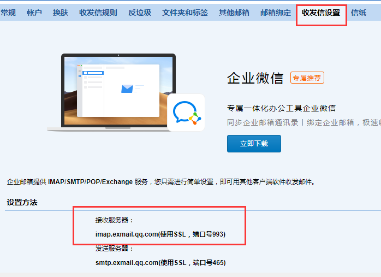Click the 同步企业邮箱通讯录 description line

point(304,122)
